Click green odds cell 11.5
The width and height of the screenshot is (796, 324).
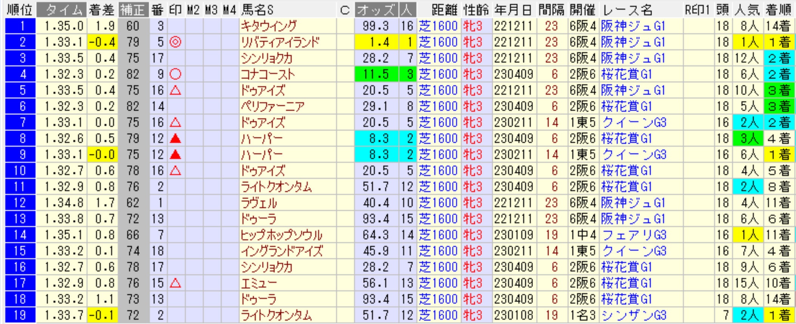pyautogui.click(x=376, y=74)
